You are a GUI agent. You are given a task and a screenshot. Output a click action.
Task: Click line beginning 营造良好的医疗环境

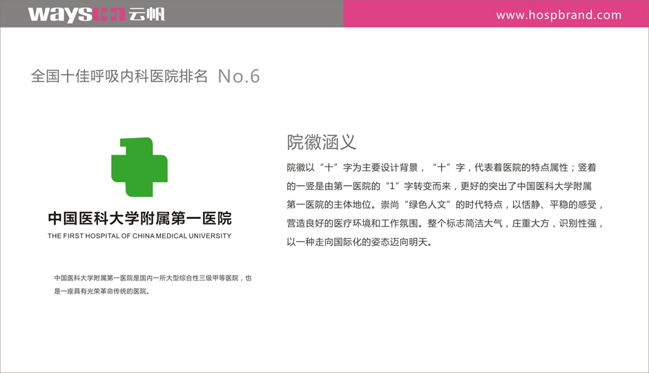[445, 223]
